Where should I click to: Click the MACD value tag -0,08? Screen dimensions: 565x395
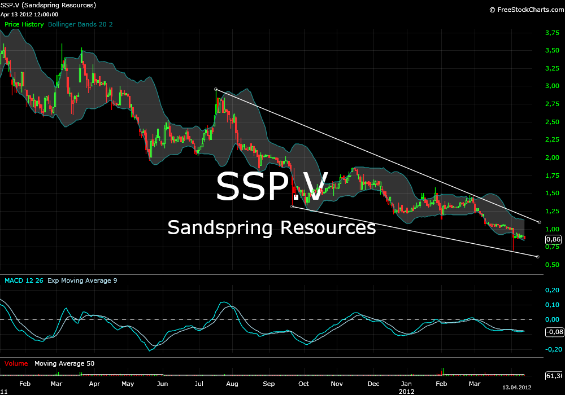click(555, 332)
